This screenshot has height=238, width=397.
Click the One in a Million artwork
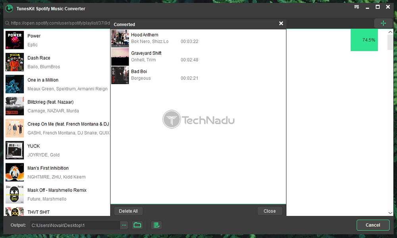(15, 84)
